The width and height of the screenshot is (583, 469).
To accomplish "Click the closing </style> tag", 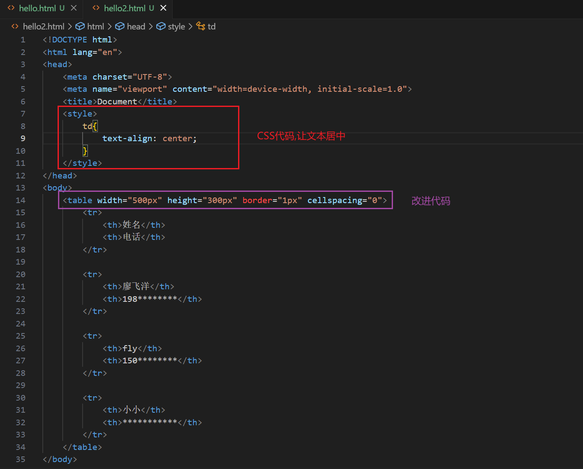I will tap(82, 163).
